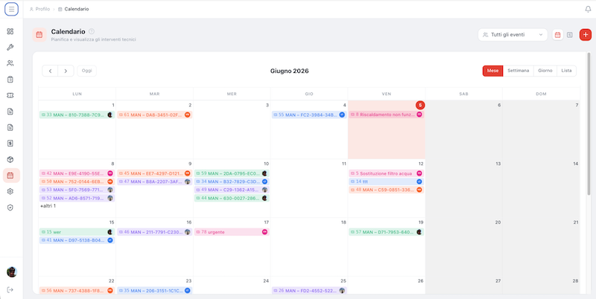Click the help icon next to Calendario title
Screen dimensions: 596x299
click(x=91, y=31)
